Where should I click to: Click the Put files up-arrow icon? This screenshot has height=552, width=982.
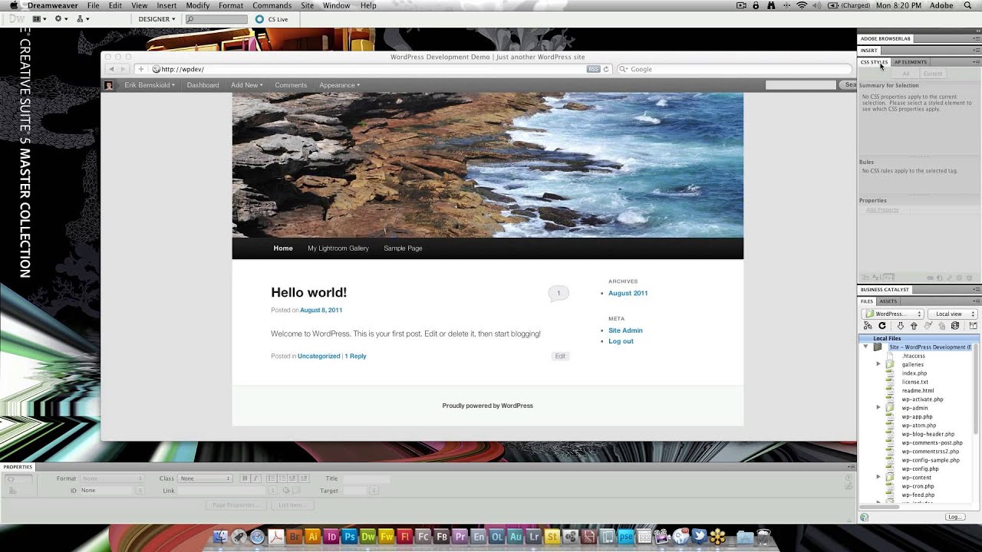click(914, 326)
